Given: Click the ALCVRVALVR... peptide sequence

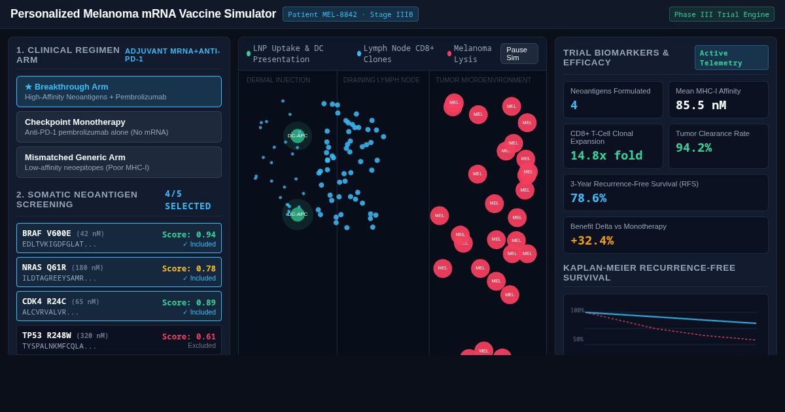Looking at the screenshot, I should pos(50,312).
